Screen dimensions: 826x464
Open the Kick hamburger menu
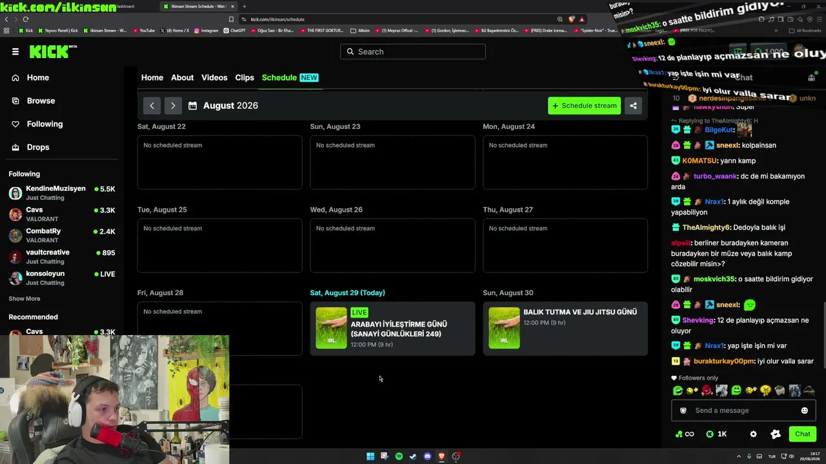click(x=15, y=52)
